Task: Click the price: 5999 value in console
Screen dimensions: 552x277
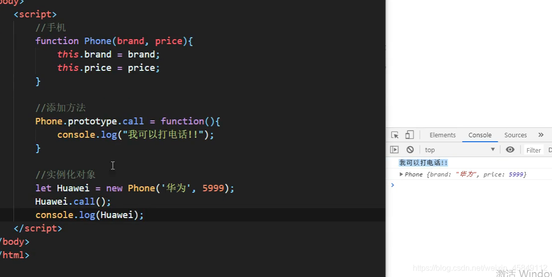Action: tap(505, 174)
